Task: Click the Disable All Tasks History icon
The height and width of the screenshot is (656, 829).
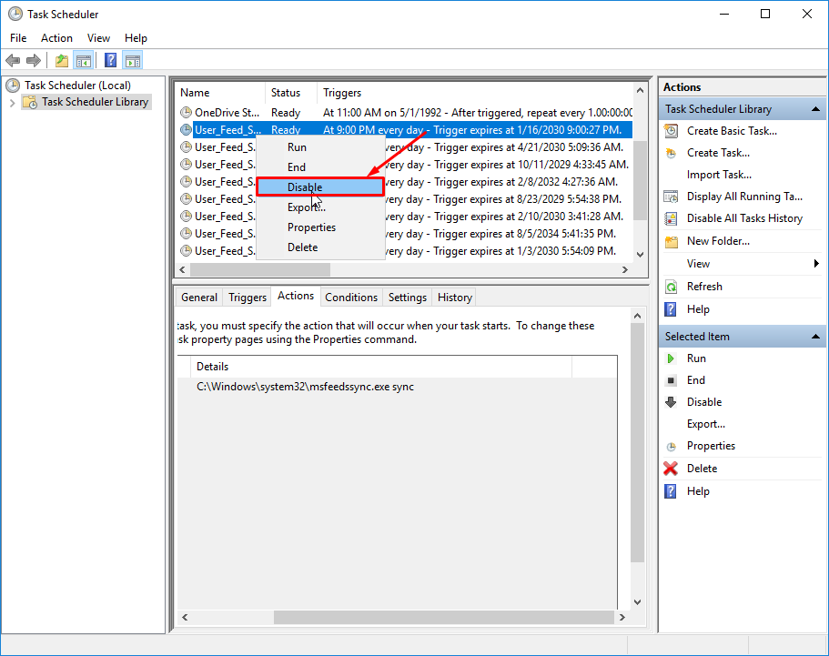Action: point(671,218)
